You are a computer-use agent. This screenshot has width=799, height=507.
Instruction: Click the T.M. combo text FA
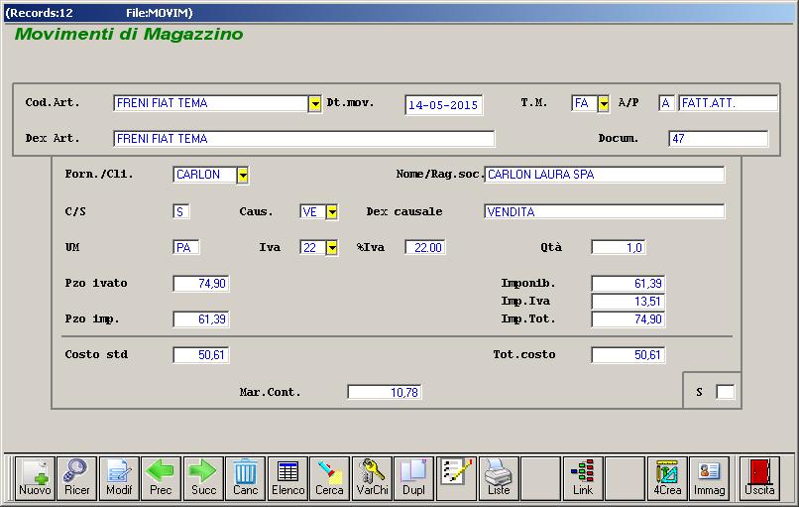pos(582,103)
